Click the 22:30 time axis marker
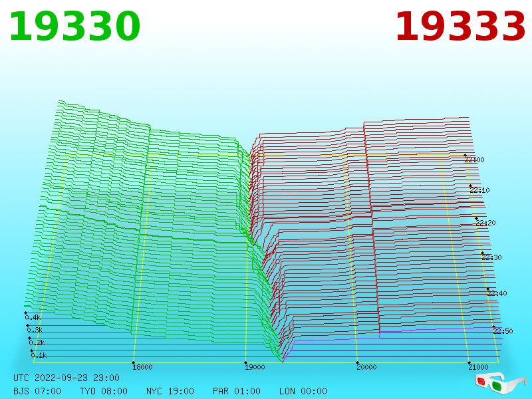Image resolution: width=532 pixels, height=399 pixels. point(491,257)
